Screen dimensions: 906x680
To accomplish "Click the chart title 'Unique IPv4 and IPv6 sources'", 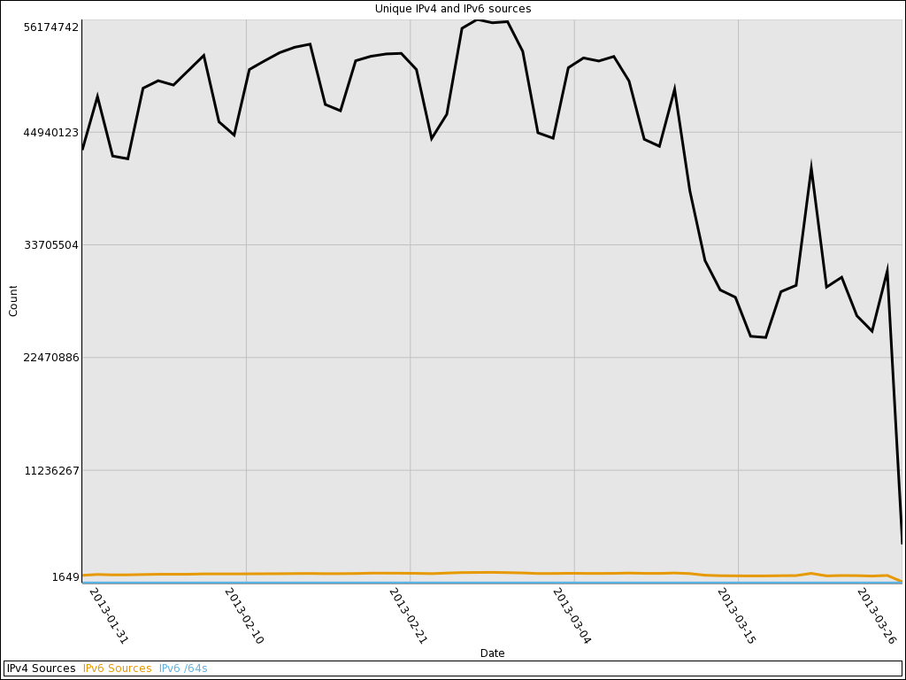I will (453, 9).
